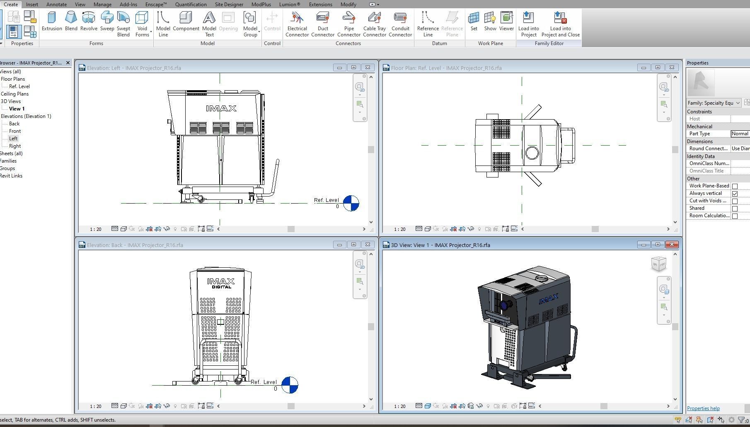Select the Front elevation in browser
The width and height of the screenshot is (750, 427).
click(x=15, y=131)
